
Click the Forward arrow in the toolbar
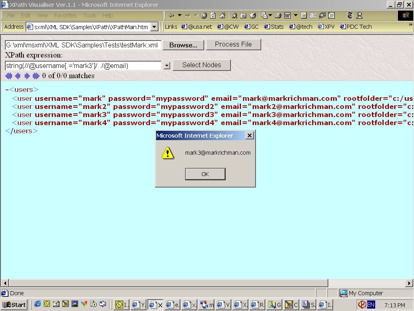(x=188, y=16)
